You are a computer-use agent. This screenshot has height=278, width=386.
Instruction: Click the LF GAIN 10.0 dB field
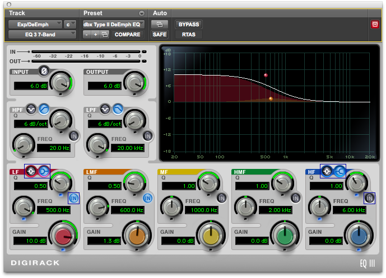click(30, 241)
